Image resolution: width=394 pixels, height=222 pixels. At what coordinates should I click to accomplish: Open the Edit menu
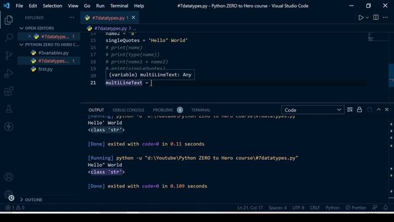click(33, 6)
